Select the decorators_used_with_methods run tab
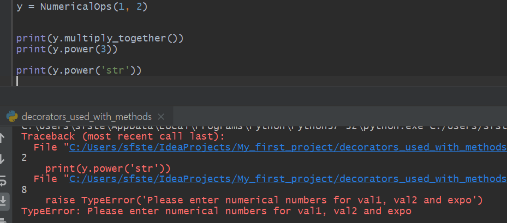The width and height of the screenshot is (507, 223). (x=86, y=117)
